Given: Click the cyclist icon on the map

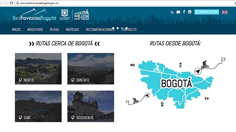Looking at the screenshot, I should (x=157, y=69).
